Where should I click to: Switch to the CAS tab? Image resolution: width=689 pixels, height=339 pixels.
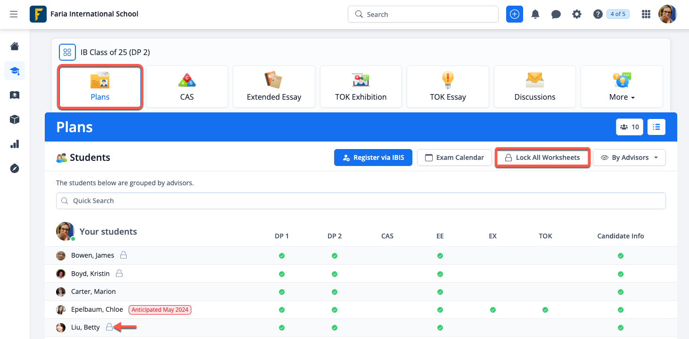(x=187, y=87)
